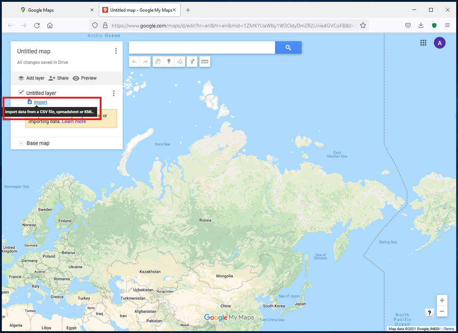Viewport: 458px width, 333px height.
Task: Select the Draw a line tool
Action: pos(180,62)
